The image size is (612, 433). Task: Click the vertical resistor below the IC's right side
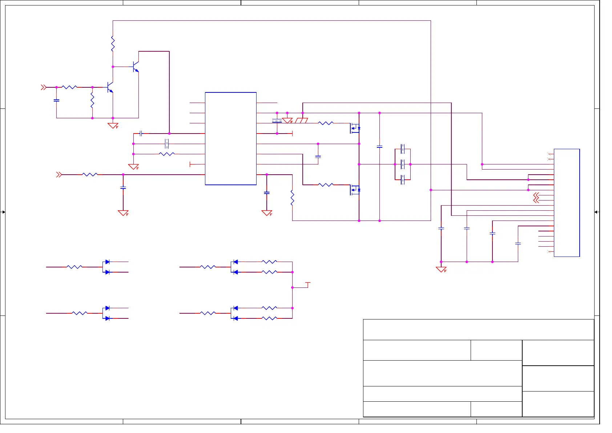(292, 198)
